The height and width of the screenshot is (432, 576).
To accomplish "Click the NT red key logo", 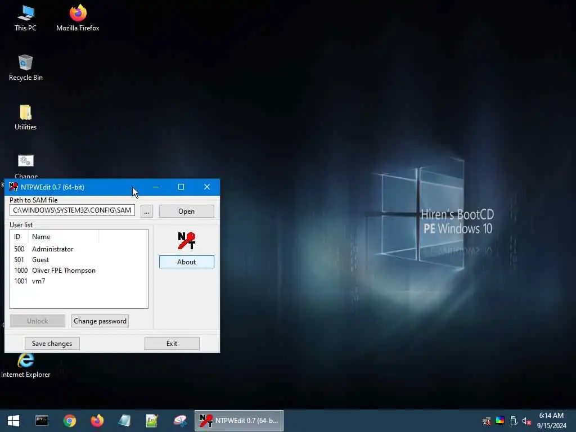I will tap(187, 241).
